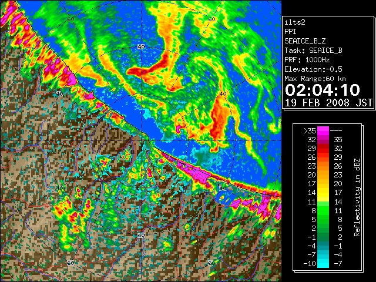Click the large '02:04:10' timestamp

click(x=323, y=90)
